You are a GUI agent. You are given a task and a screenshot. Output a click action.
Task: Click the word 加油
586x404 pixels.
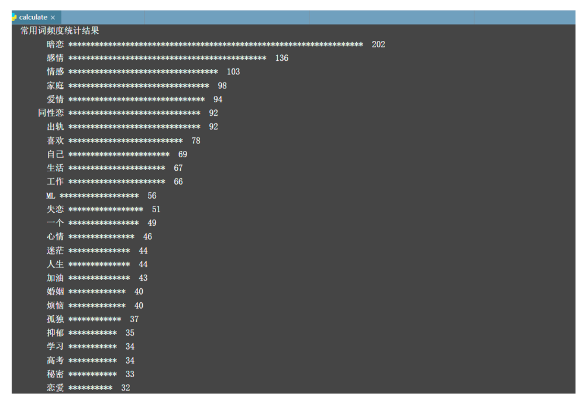56,278
